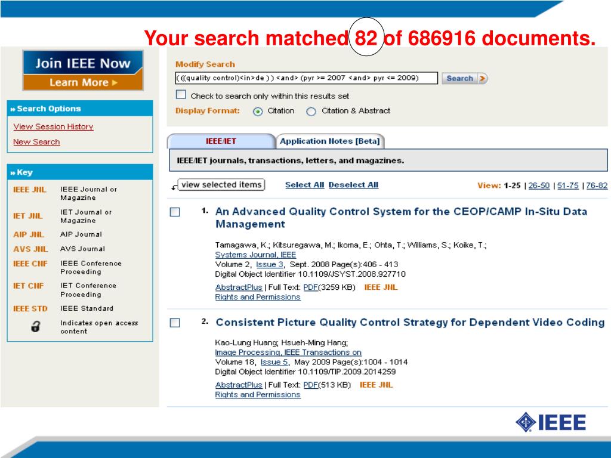The width and height of the screenshot is (611, 458).
Task: Click the IEEE JNL key label
Action: click(x=30, y=190)
